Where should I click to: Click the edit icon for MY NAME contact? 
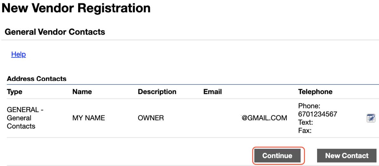coord(371,118)
